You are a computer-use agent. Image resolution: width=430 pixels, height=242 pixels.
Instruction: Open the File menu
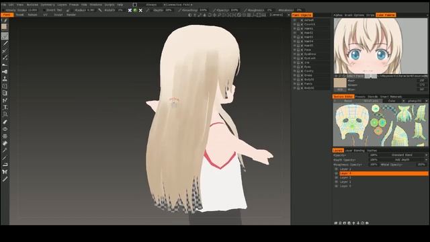pyautogui.click(x=3, y=5)
